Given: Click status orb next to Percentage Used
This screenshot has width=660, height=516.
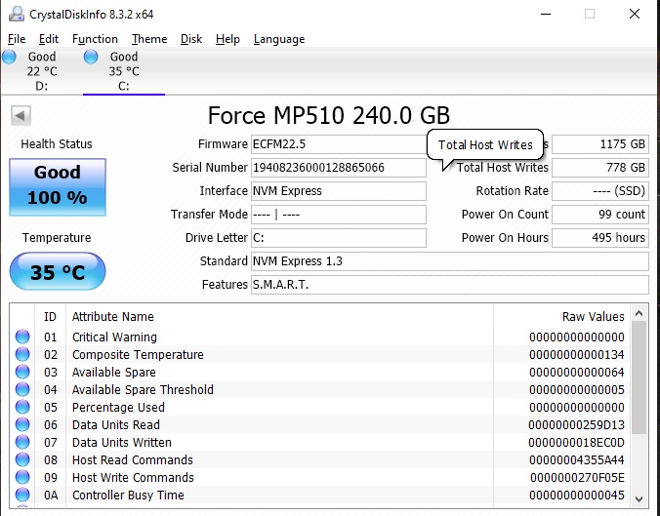Looking at the screenshot, I should click(x=22, y=407).
